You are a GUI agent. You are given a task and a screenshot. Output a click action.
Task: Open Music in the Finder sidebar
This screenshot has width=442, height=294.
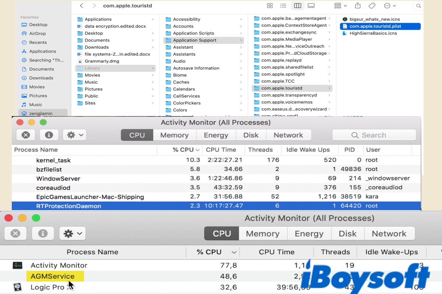pos(36,105)
